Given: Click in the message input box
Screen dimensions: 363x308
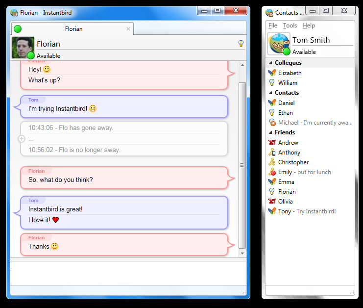Looking at the screenshot, I should click(x=128, y=273).
